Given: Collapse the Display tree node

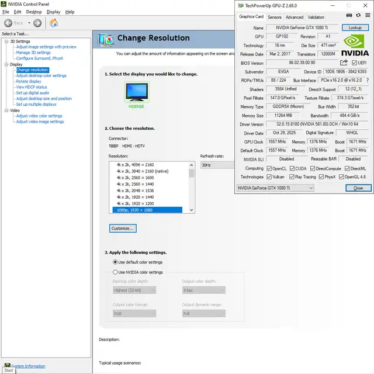Looking at the screenshot, I should pyautogui.click(x=6, y=64).
